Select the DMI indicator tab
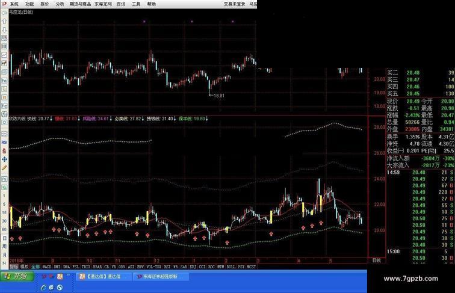Image resolution: width=455 pixels, height=293 pixels. coord(57,267)
